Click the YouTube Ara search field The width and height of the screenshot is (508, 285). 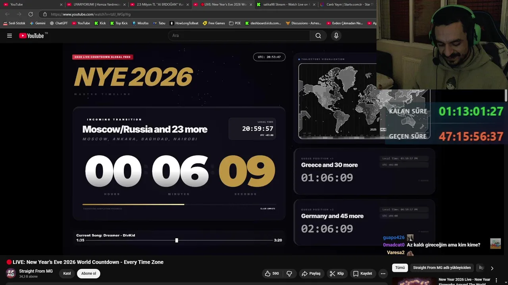click(x=239, y=36)
